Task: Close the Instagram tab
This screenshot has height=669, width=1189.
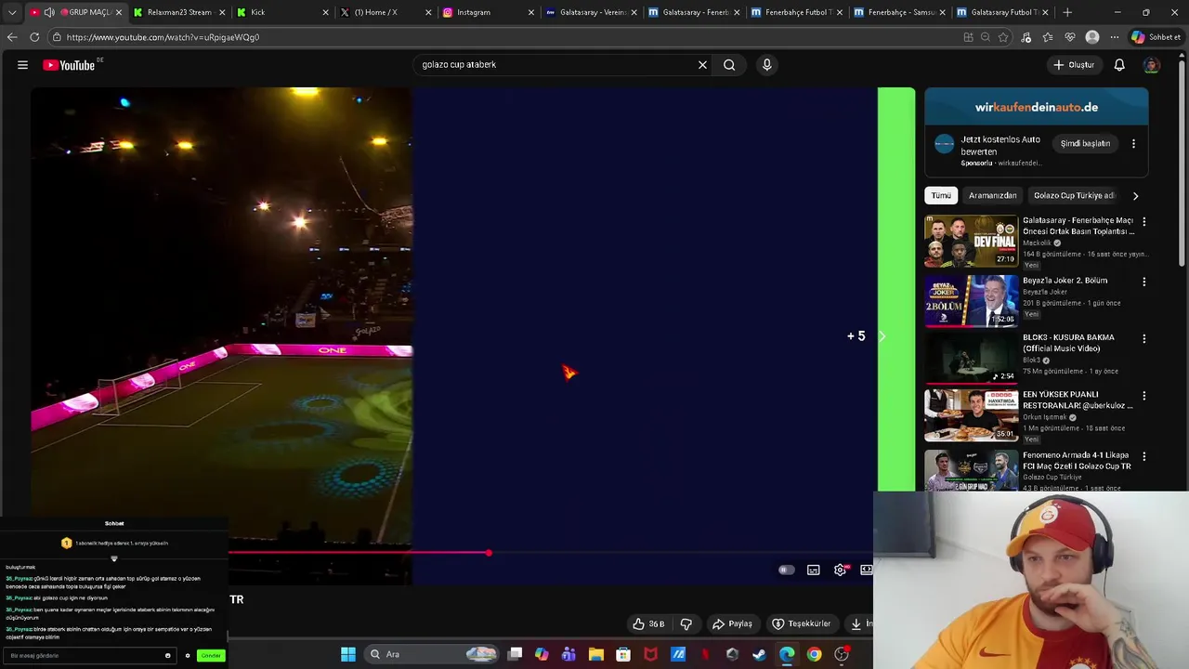Action: (x=531, y=12)
